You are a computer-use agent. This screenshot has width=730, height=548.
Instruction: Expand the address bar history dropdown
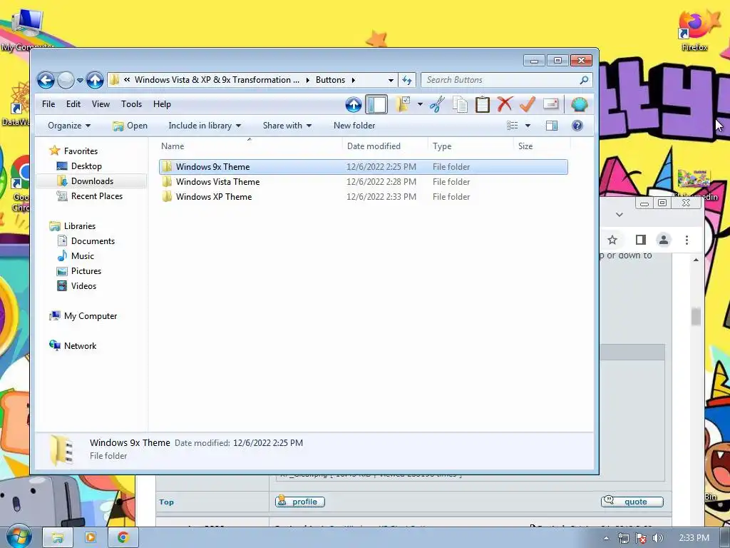tap(391, 80)
